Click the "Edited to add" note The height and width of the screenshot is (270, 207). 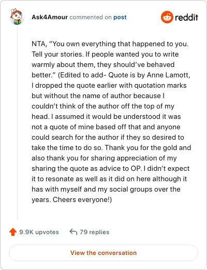pos(82,75)
